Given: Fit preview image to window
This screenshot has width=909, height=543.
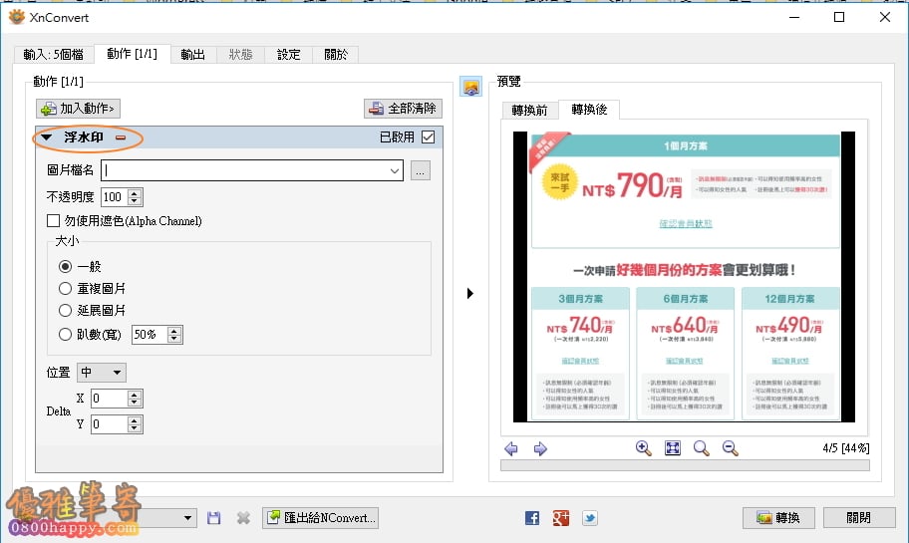Looking at the screenshot, I should click(x=673, y=448).
